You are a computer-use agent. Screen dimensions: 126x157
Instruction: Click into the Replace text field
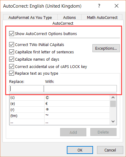click(x=26, y=89)
